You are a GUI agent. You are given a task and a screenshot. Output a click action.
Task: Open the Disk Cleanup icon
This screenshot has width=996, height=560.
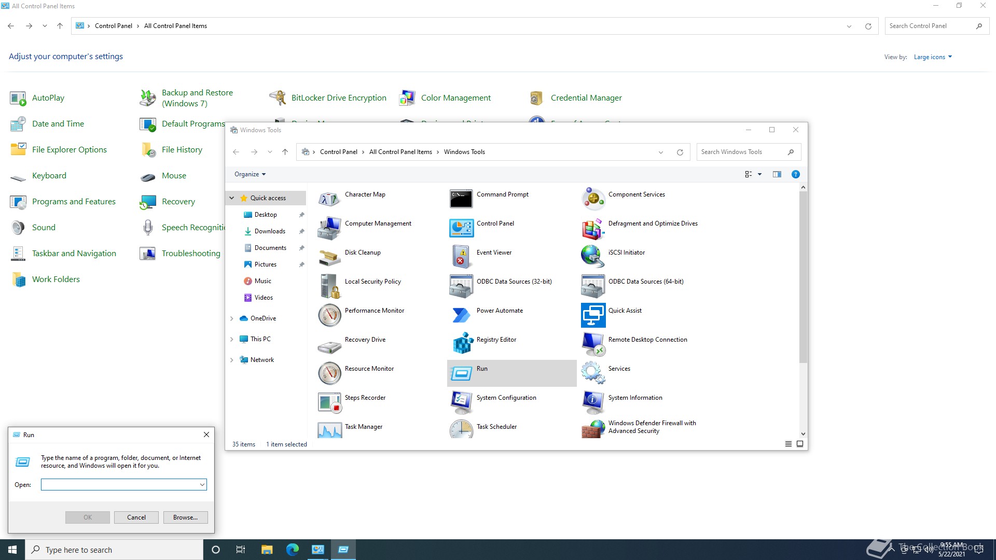click(329, 257)
